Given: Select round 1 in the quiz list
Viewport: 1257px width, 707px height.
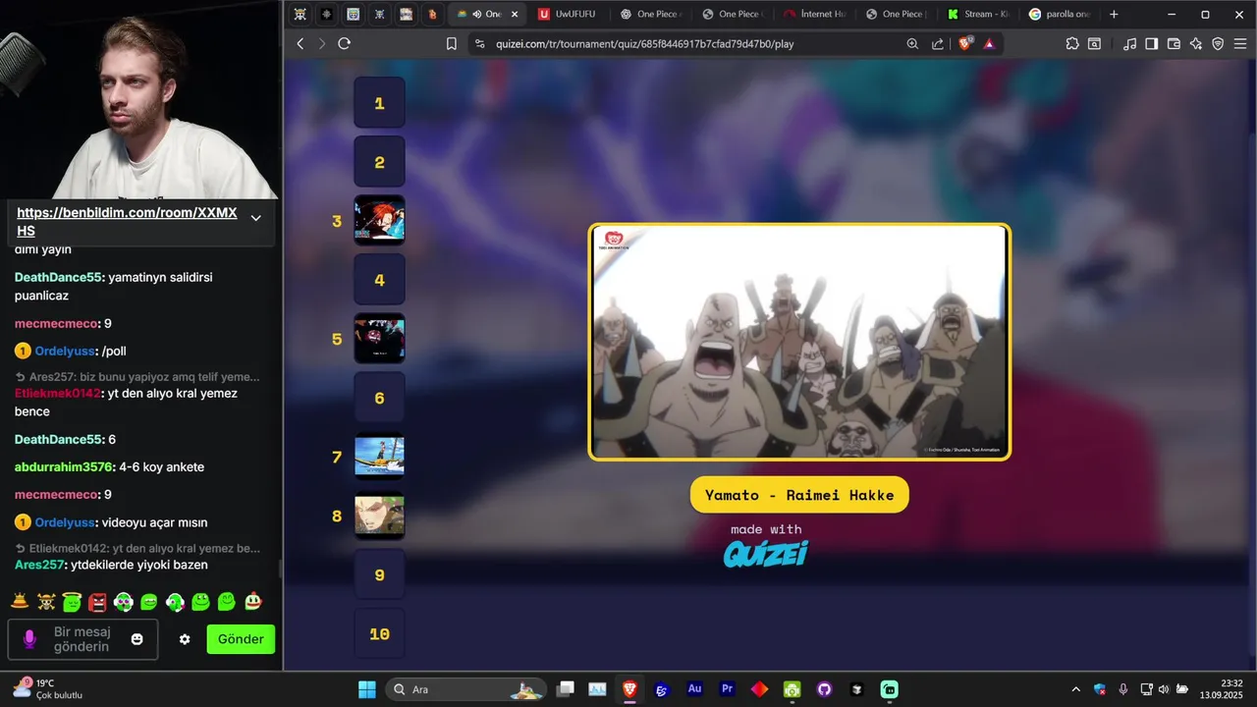Looking at the screenshot, I should pos(379,103).
